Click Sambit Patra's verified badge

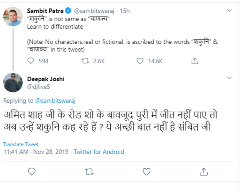pyautogui.click(x=68, y=11)
